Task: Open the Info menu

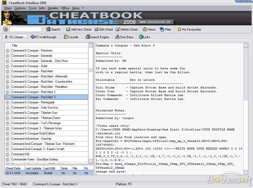Action: pyautogui.click(x=42, y=8)
